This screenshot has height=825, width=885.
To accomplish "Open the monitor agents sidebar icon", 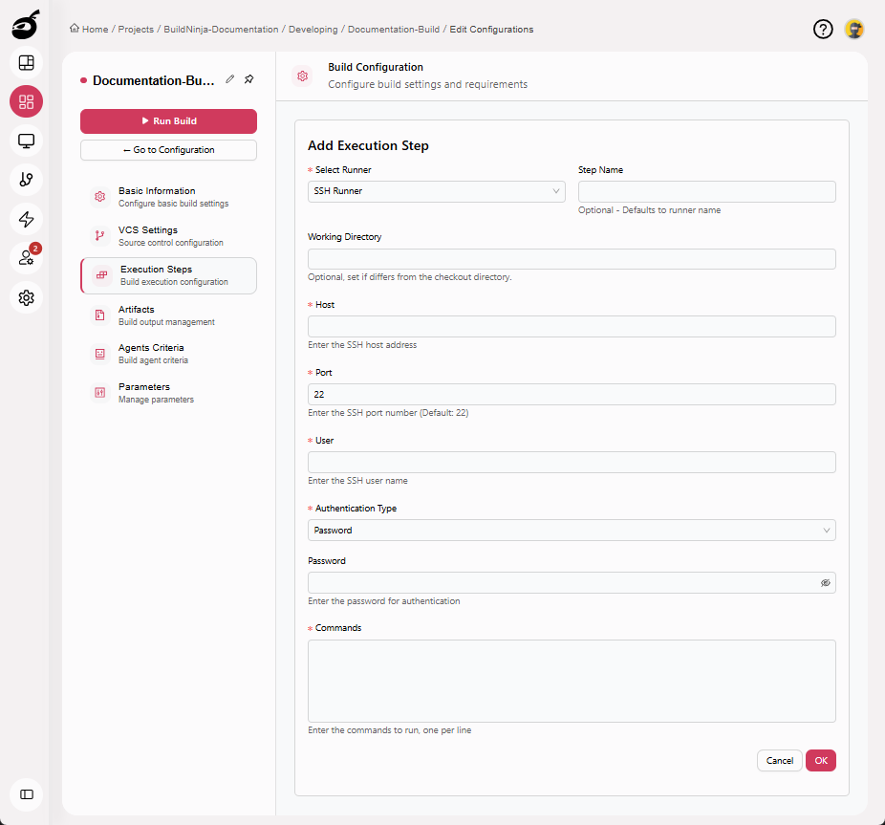I will [26, 141].
